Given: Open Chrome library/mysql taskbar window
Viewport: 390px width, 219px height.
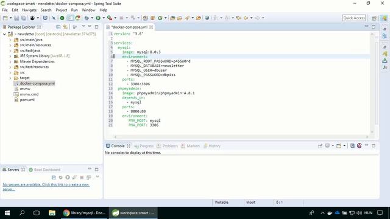Looking at the screenshot, I should coord(84,213).
